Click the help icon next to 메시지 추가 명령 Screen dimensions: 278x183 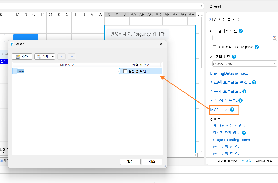244,133
